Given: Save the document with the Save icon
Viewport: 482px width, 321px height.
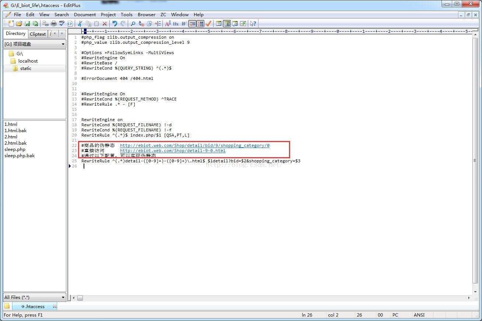Looking at the screenshot, I should tap(27, 24).
